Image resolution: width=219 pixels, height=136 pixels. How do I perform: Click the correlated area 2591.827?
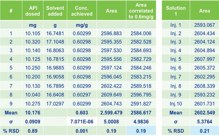point(141,104)
